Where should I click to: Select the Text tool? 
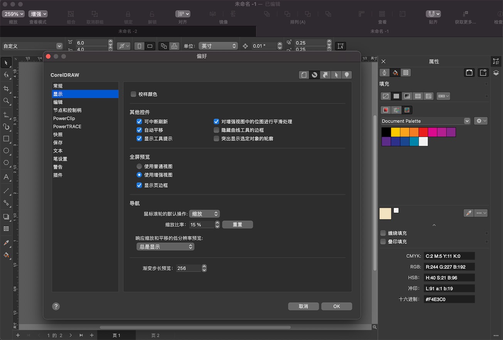tap(6, 177)
